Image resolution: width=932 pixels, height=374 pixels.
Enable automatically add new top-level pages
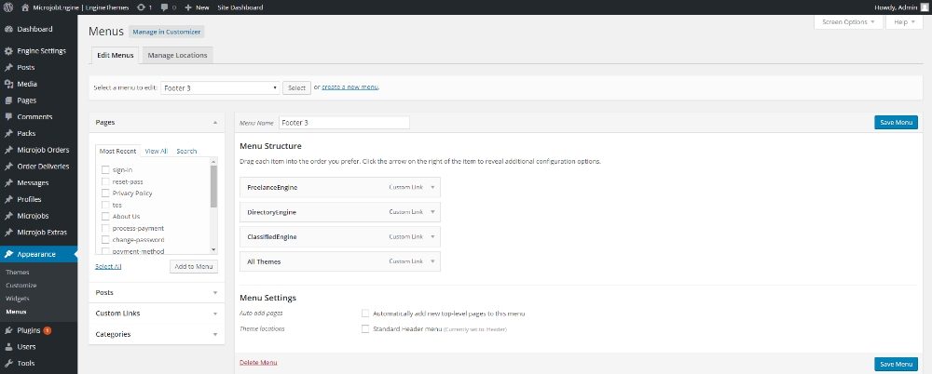pos(365,314)
